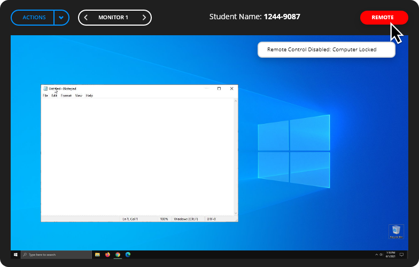Show hidden system tray icons
Viewport: 419px width, 267px height.
pos(376,255)
